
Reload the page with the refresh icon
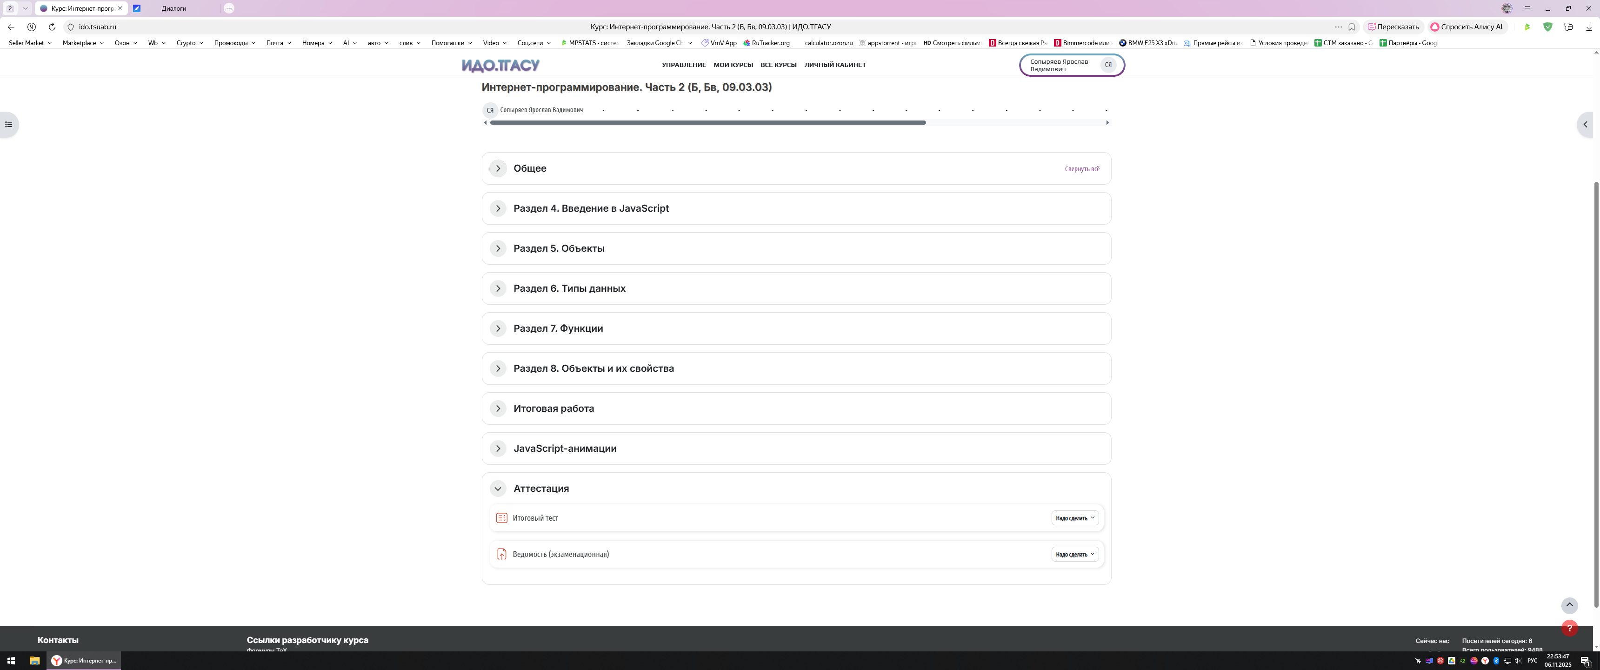click(x=52, y=27)
